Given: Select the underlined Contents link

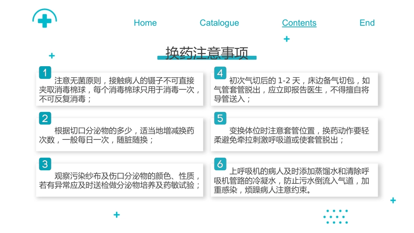Looking at the screenshot, I should tap(299, 23).
